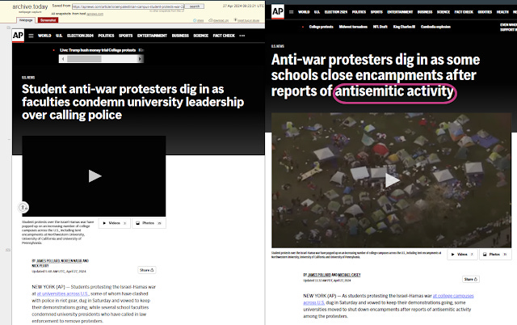Click the Videos button on the archived article
The image size is (517, 325).
[x=114, y=223]
